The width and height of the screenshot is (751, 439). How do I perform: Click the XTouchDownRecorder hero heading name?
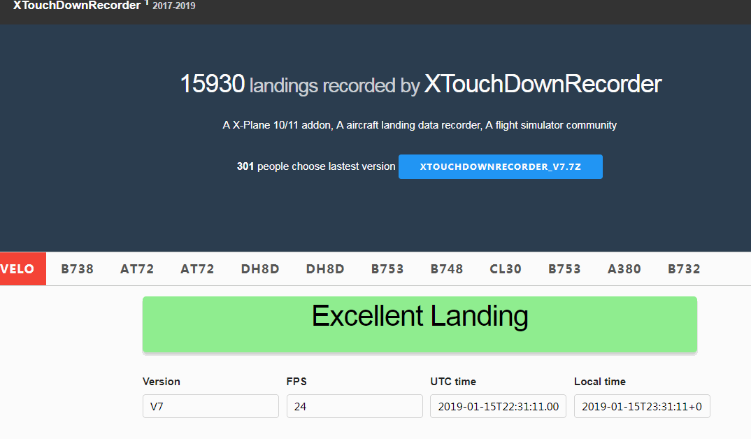pos(543,84)
